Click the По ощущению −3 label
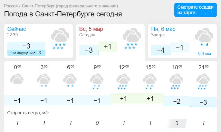Viewport: 221px width, 132px height. point(26,53)
